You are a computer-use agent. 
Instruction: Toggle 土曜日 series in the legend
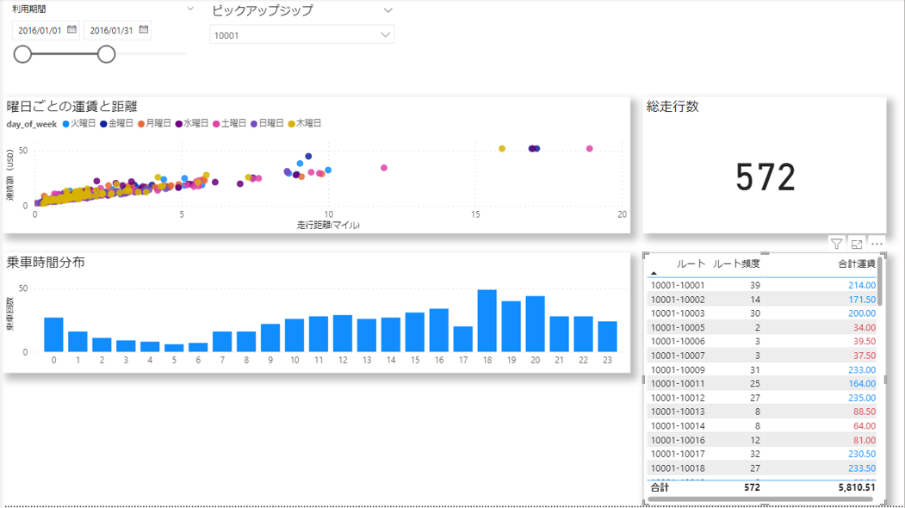231,124
